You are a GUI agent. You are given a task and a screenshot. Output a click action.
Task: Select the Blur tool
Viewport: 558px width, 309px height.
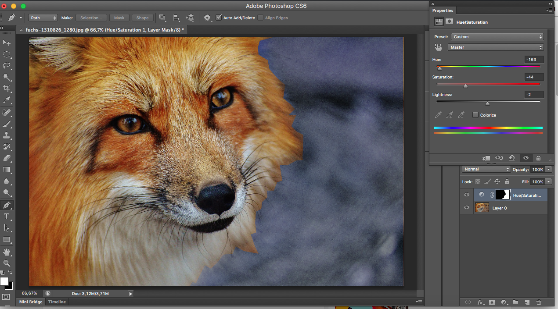pyautogui.click(x=7, y=181)
